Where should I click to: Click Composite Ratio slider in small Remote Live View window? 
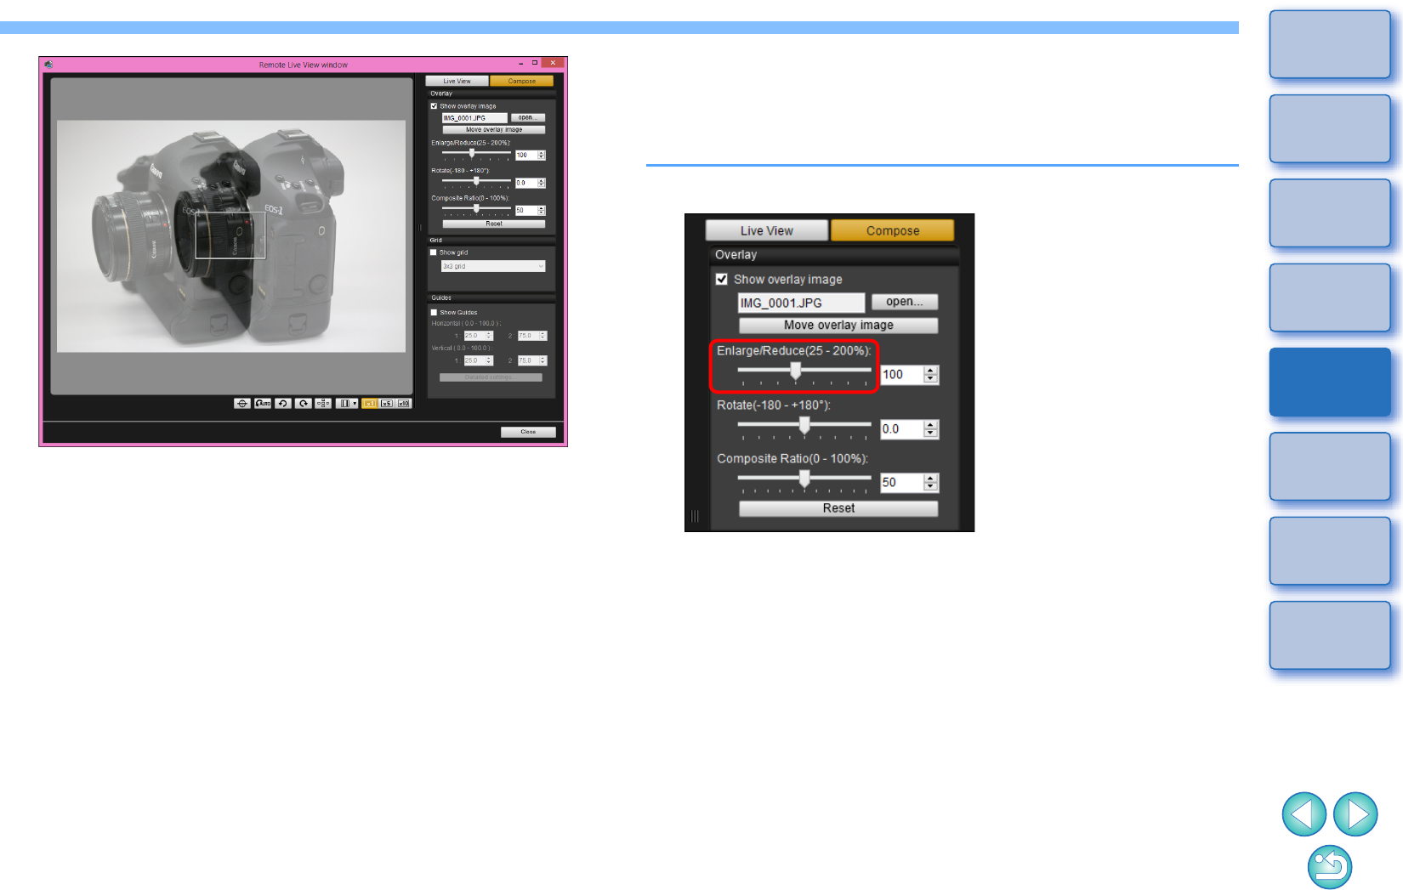(x=476, y=209)
